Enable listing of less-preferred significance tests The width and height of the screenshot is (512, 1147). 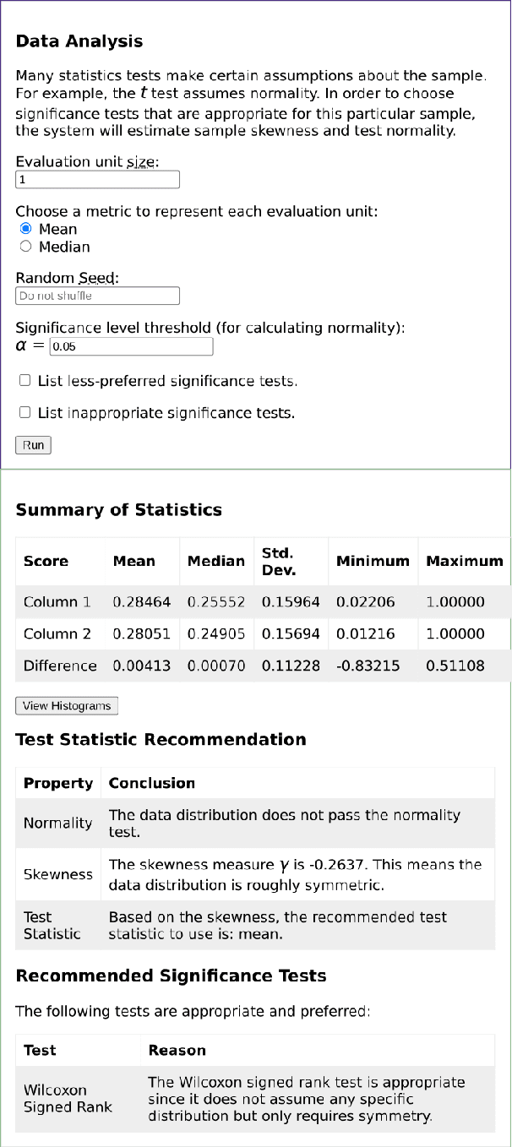(25, 380)
